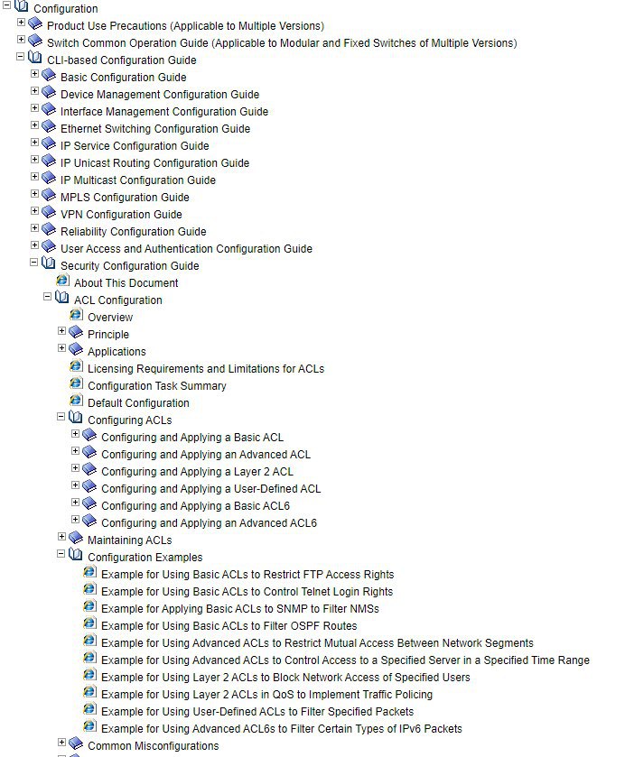Open Example for Applying Basic ACLs to SNMP

click(240, 609)
